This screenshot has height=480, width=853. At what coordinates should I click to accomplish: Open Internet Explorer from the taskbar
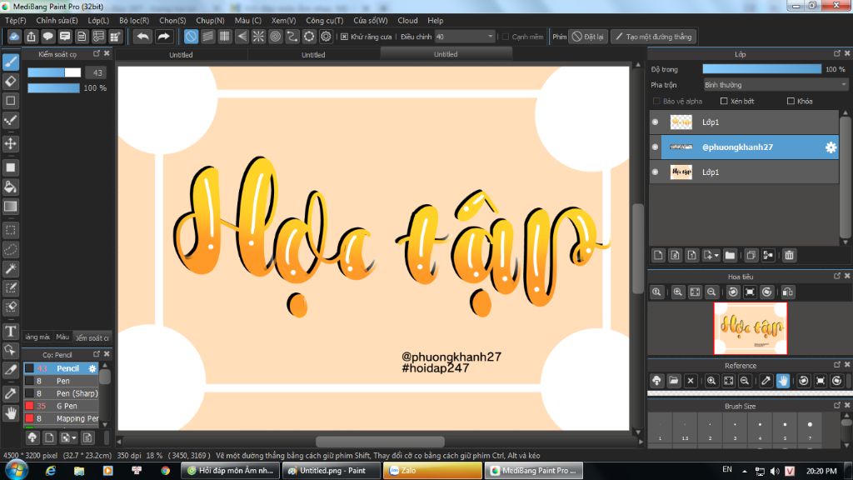pos(51,471)
